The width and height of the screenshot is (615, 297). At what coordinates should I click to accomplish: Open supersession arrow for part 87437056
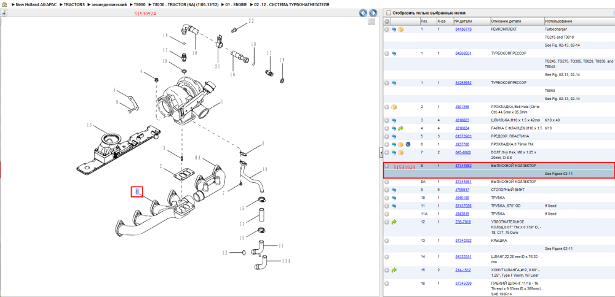point(394,206)
